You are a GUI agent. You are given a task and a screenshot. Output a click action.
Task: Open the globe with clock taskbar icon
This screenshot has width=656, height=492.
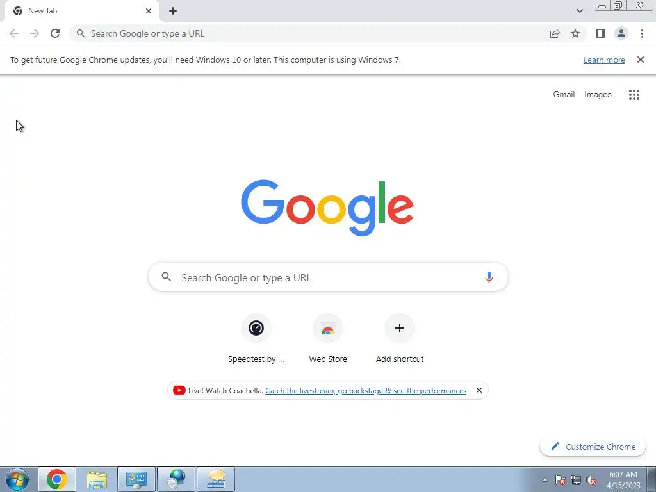[176, 479]
